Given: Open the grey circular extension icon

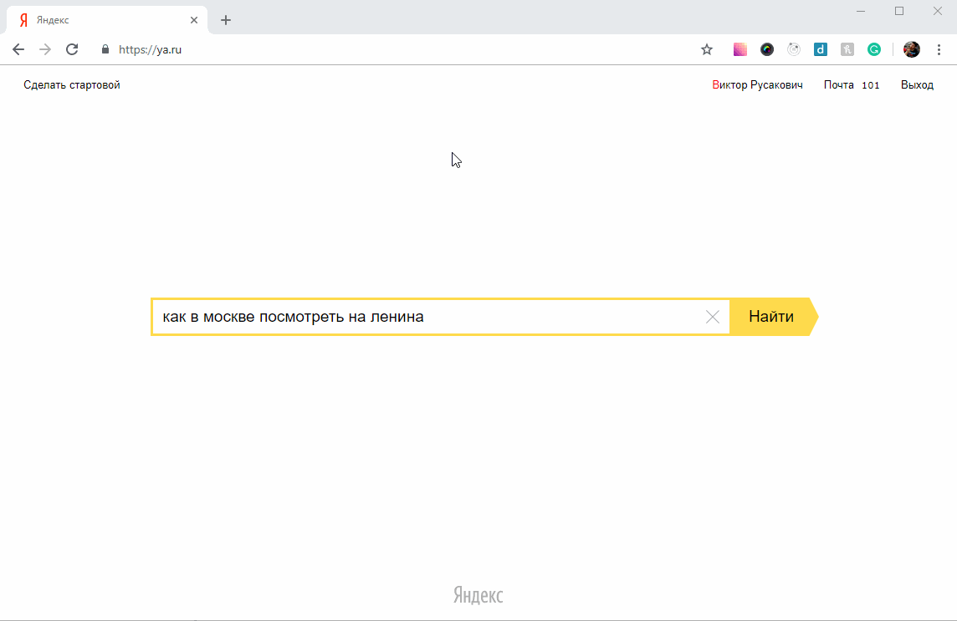Looking at the screenshot, I should [x=793, y=49].
